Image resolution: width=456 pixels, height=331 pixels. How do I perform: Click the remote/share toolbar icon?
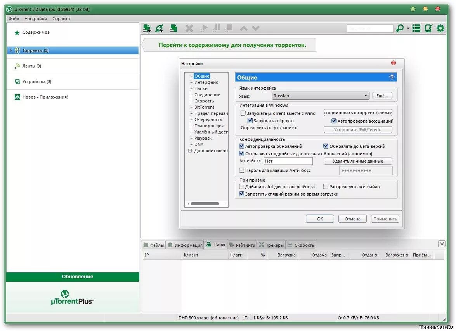(428, 28)
